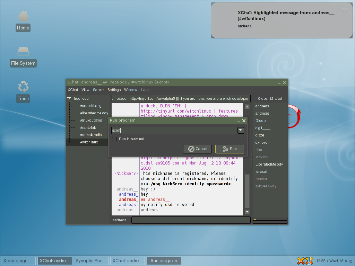Click the XChat exclamation alert tray icon
355x266 pixels.
(x=310, y=260)
